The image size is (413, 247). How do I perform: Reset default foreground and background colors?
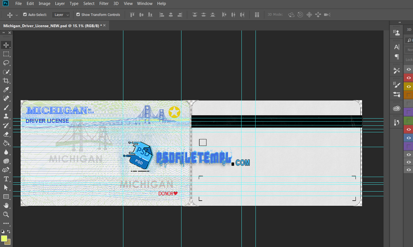3,231
